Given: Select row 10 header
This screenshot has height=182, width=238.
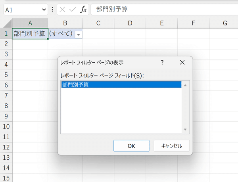Looking at the screenshot, I should pos(6,126).
